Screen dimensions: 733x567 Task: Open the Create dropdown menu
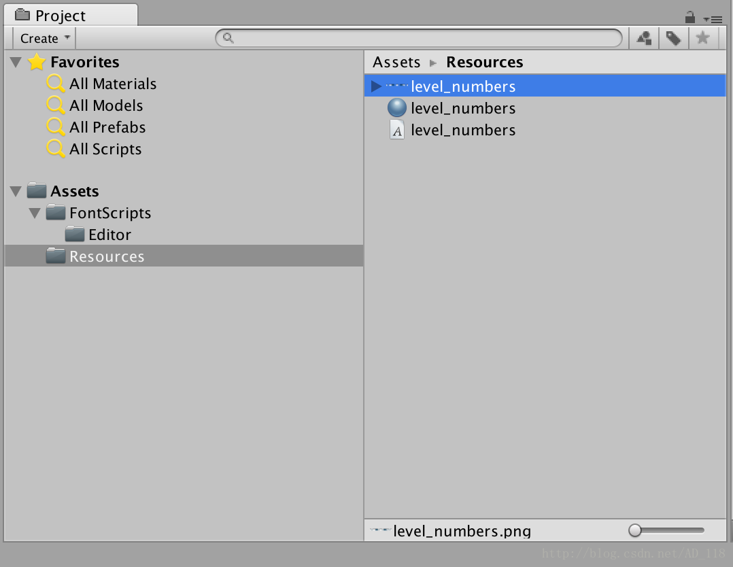coord(44,38)
